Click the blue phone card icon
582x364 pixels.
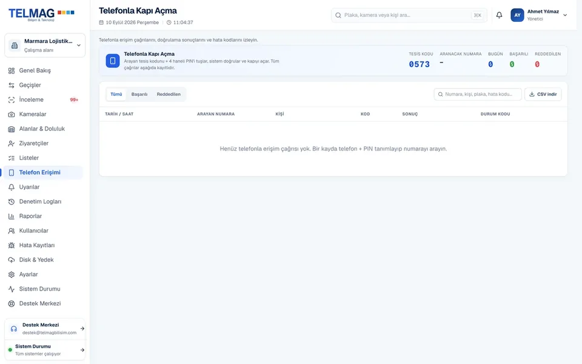113,61
